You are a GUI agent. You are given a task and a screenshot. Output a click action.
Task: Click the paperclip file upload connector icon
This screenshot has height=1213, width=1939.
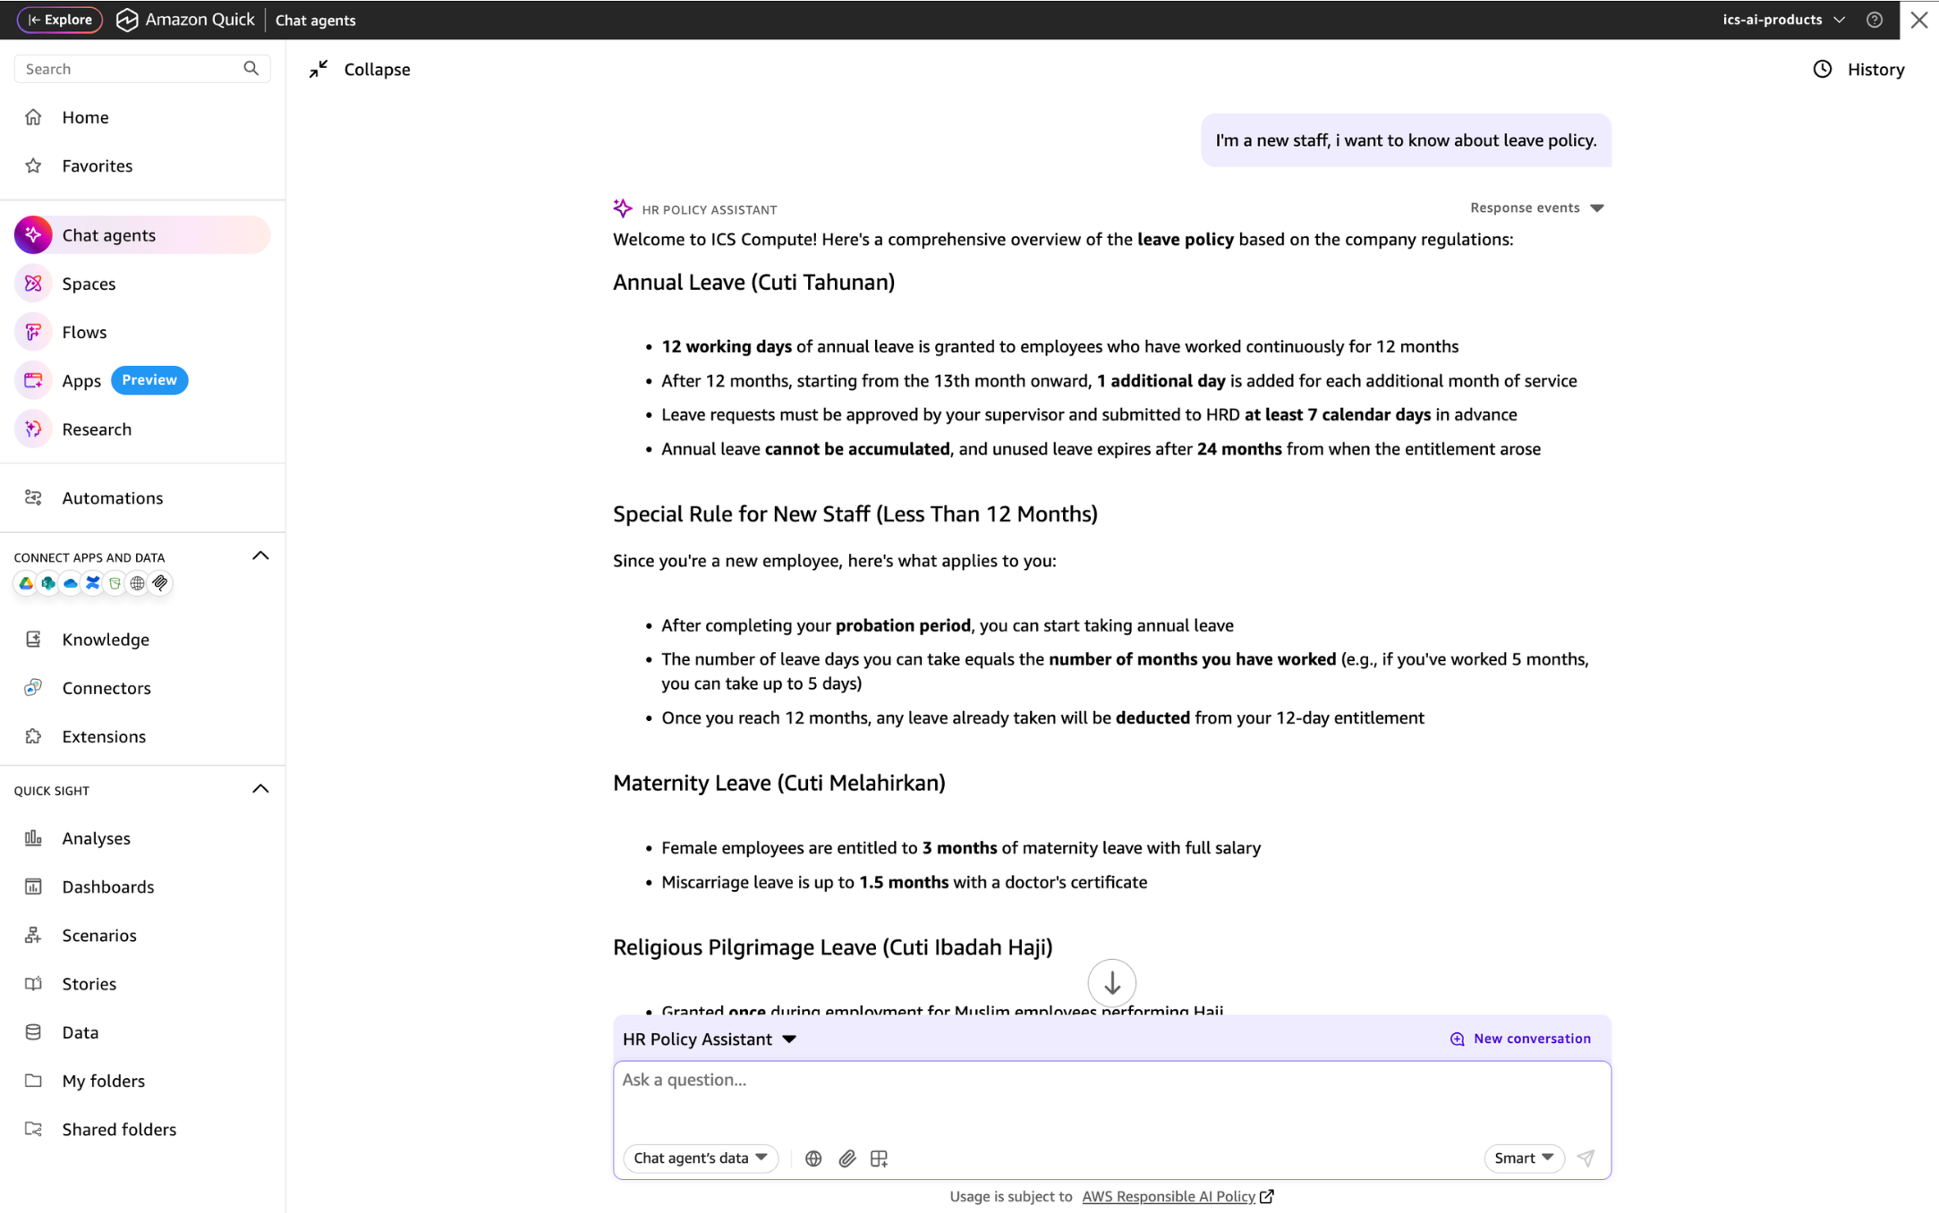tap(160, 583)
